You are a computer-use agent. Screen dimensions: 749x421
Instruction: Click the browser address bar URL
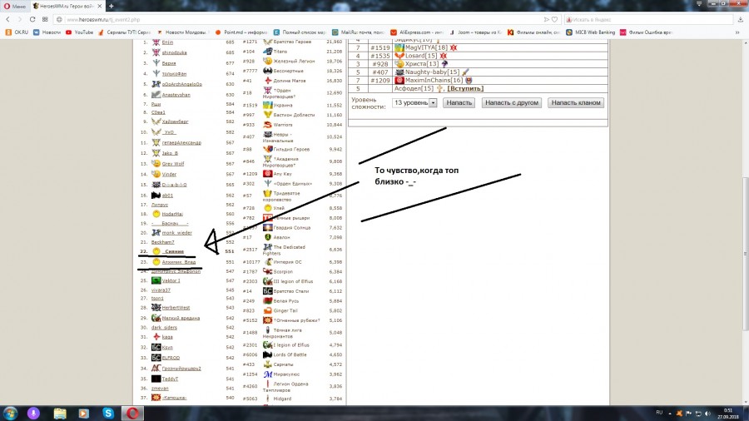tap(103, 20)
